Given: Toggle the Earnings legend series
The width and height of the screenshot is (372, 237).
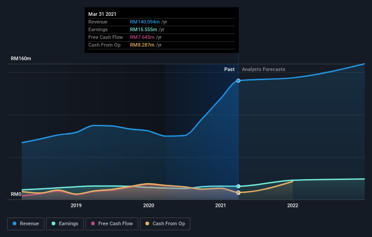Looking at the screenshot, I should coord(65,224).
